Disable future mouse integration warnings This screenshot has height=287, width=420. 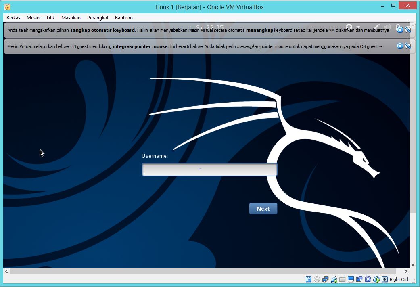coord(407,46)
